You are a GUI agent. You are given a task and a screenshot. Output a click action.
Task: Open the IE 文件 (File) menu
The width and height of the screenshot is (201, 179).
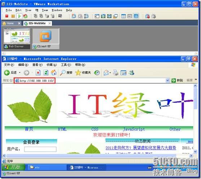[x=9, y=65]
